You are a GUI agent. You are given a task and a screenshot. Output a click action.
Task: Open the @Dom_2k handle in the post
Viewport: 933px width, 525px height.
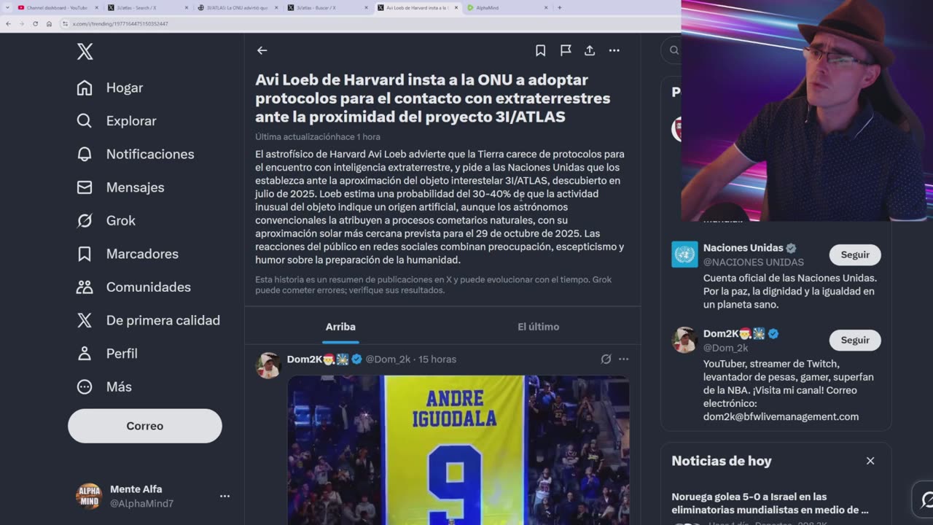click(388, 359)
